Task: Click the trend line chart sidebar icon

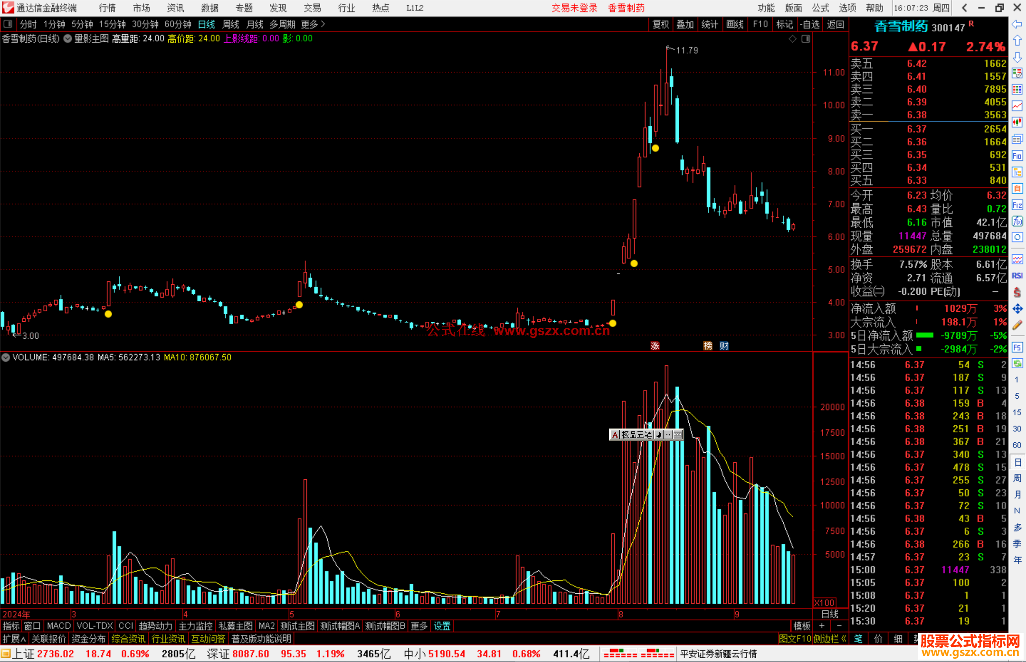Action: point(1017,106)
